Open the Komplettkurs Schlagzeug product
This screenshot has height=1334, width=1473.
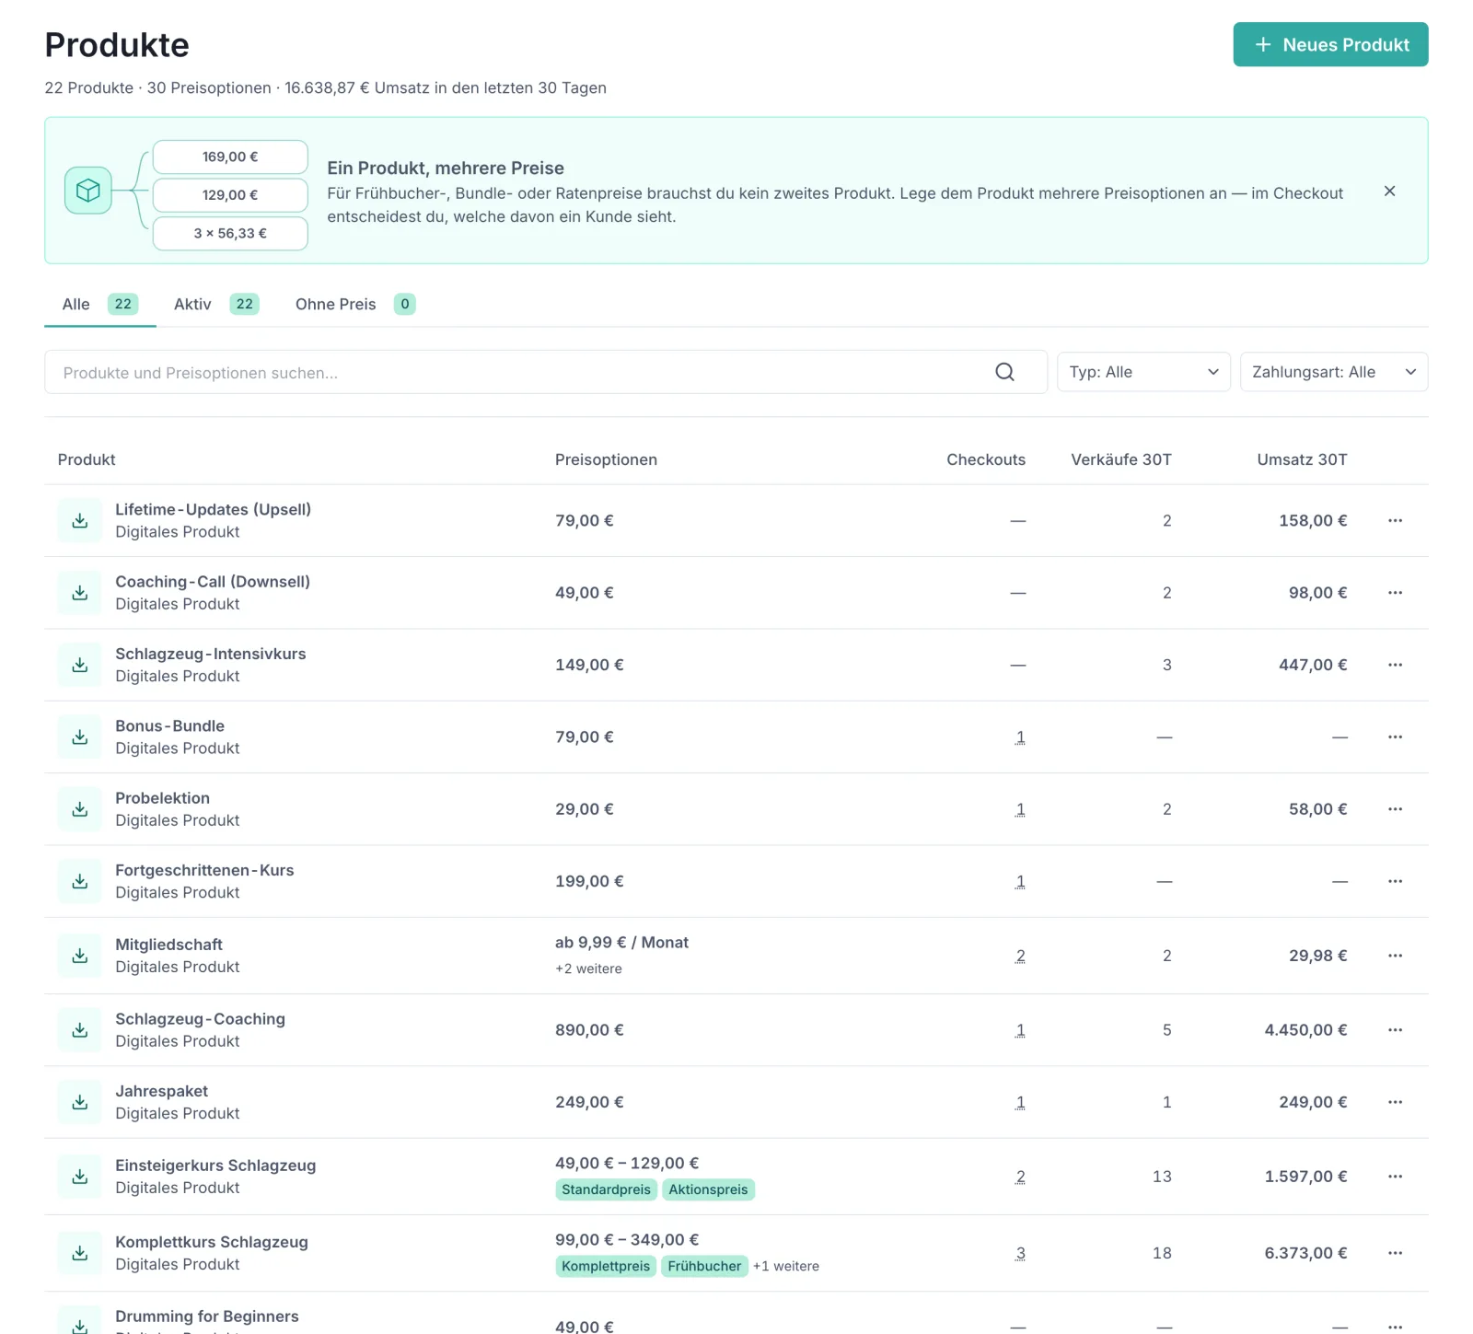[x=212, y=1242]
